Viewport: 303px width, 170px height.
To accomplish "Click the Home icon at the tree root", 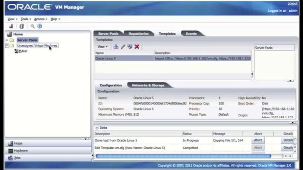I will pyautogui.click(x=9, y=34).
